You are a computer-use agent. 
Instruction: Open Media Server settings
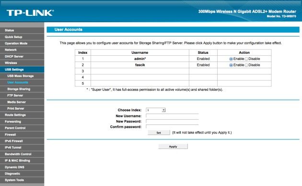pos(22,102)
